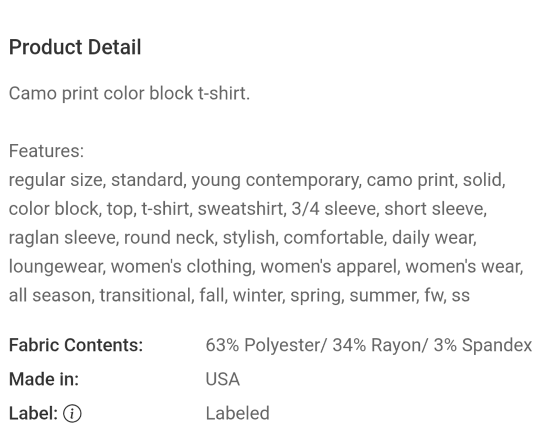Viewport: 539px width, 447px height.
Task: Click the Features: label
Action: (46, 151)
